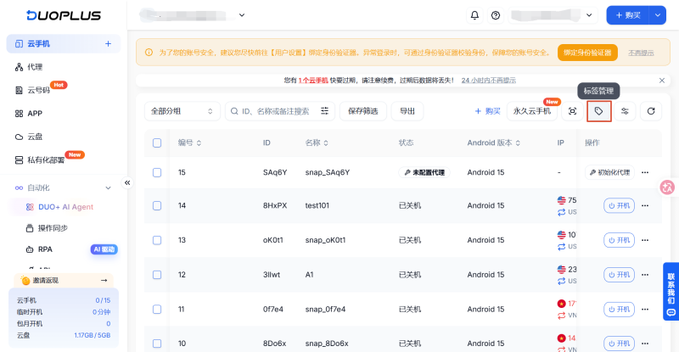Image resolution: width=679 pixels, height=352 pixels.
Task: Power on test101 with 开机 button
Action: tap(619, 205)
